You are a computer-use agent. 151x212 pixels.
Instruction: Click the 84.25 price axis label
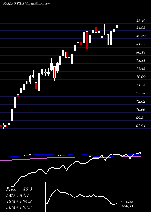pyautogui.click(x=141, y=28)
